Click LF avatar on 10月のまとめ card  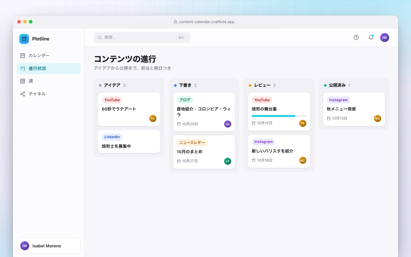point(228,161)
